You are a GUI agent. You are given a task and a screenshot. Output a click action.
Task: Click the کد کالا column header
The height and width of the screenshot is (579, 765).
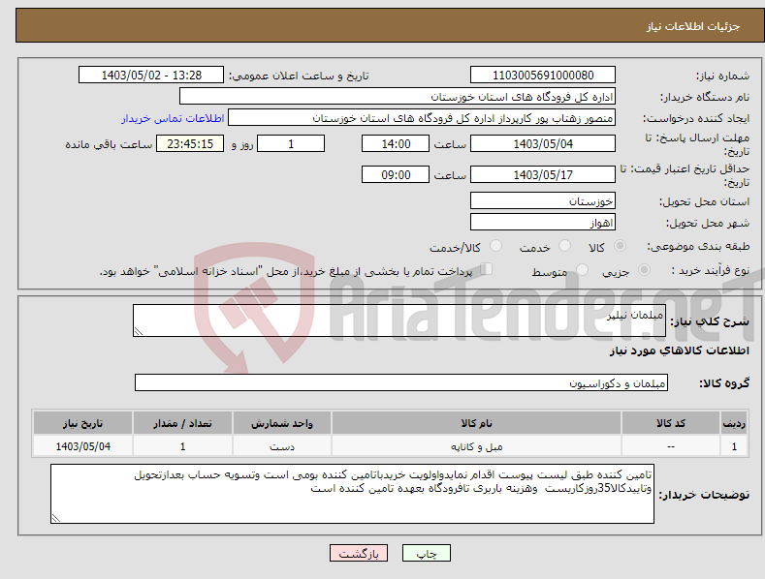pyautogui.click(x=671, y=423)
